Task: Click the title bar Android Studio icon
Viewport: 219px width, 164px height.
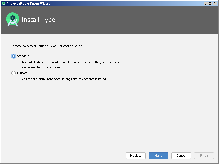Action: tap(4, 4)
